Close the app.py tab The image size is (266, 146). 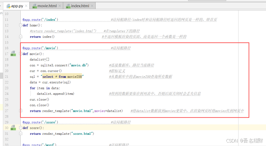click(26, 6)
